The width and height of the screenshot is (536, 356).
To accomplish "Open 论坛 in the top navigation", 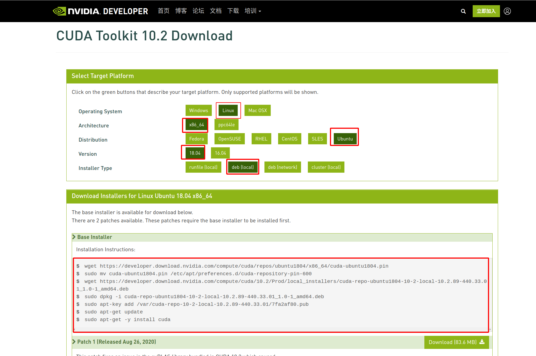I will pyautogui.click(x=198, y=11).
